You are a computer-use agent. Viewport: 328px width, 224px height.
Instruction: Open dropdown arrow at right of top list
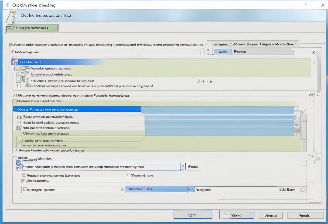[x=313, y=62]
